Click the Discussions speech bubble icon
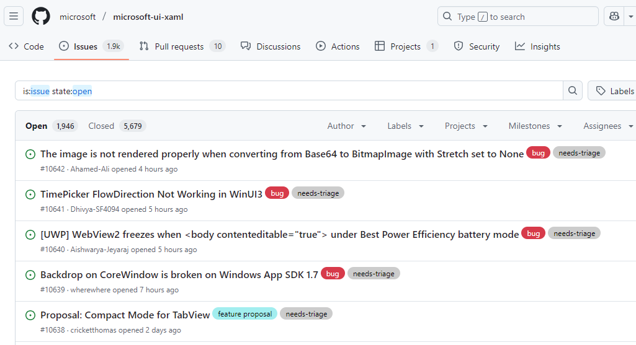636x345 pixels. pos(245,46)
